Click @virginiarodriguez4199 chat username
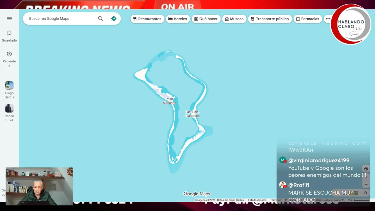 pyautogui.click(x=319, y=160)
